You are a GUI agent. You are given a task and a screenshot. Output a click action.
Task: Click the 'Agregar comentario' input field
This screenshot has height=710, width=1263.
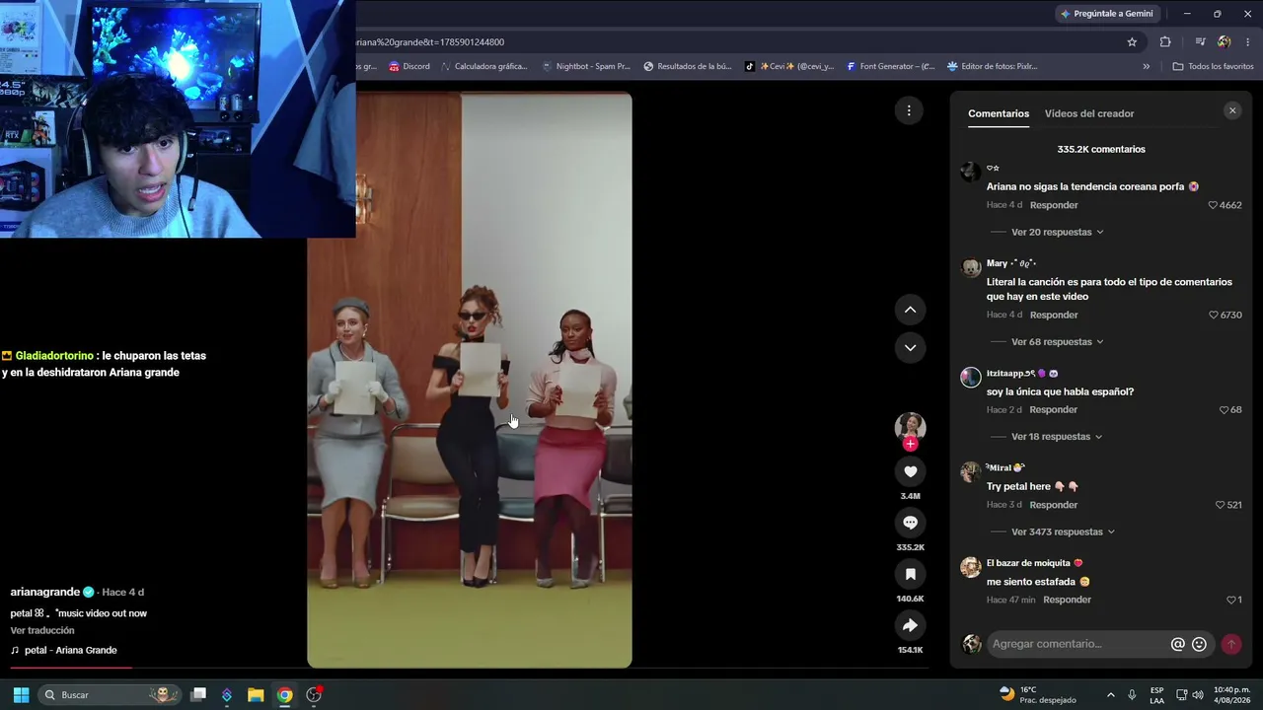(1077, 644)
